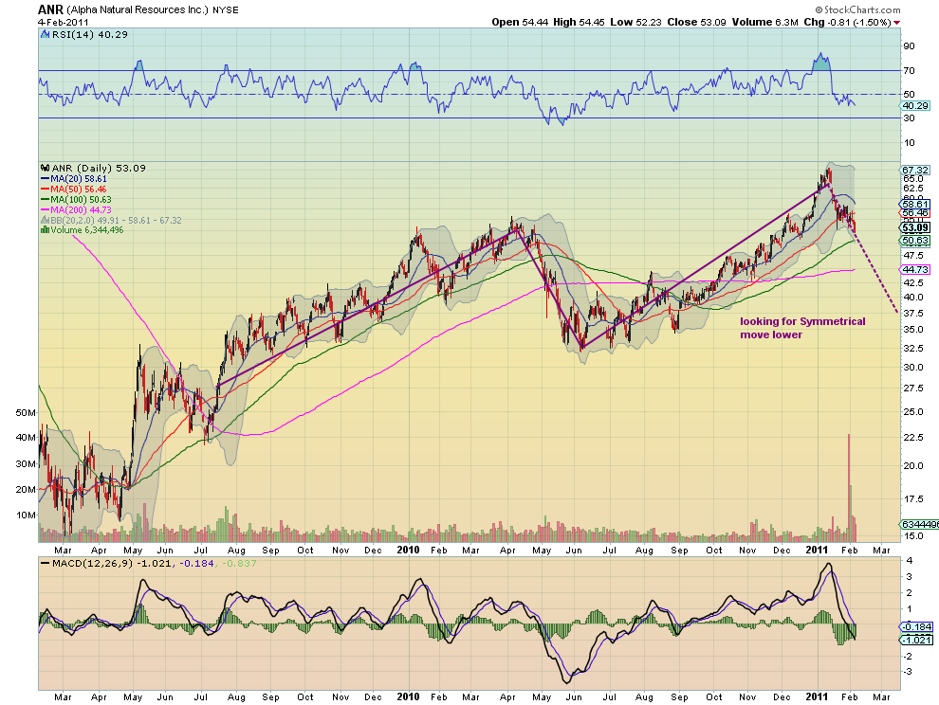Click the Volume 6.3M header value
Image resolution: width=939 pixels, height=705 pixels.
click(x=764, y=22)
